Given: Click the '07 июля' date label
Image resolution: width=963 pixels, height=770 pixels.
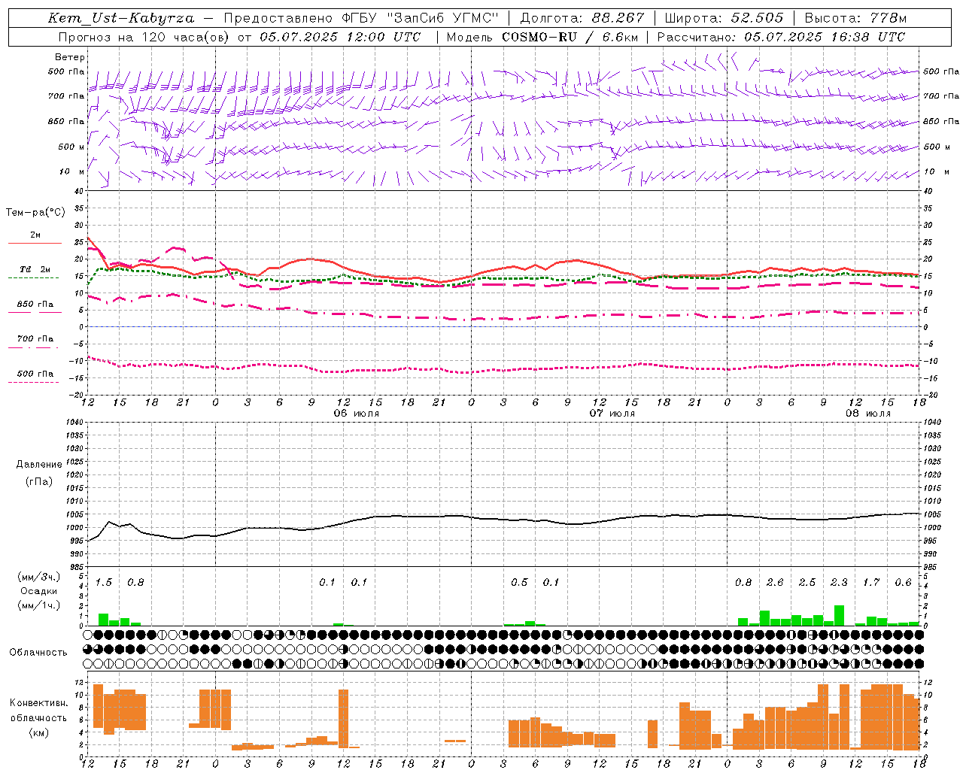Looking at the screenshot, I should (612, 414).
